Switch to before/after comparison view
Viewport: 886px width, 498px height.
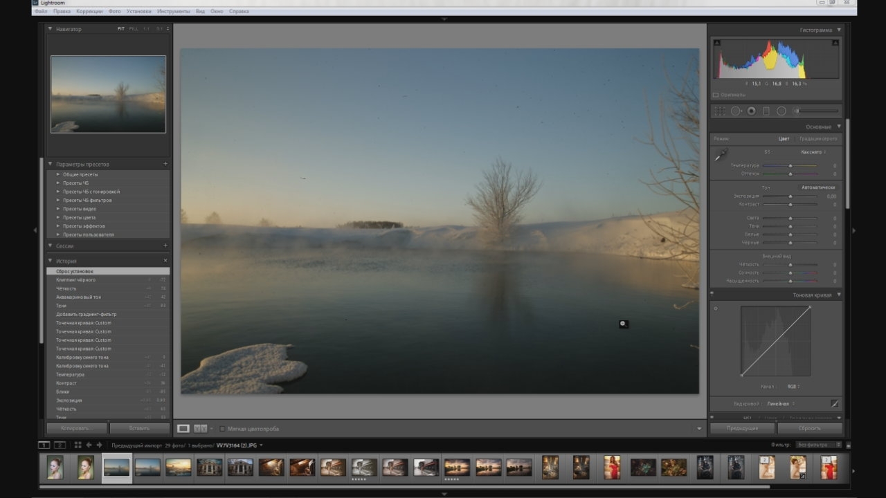click(x=201, y=429)
